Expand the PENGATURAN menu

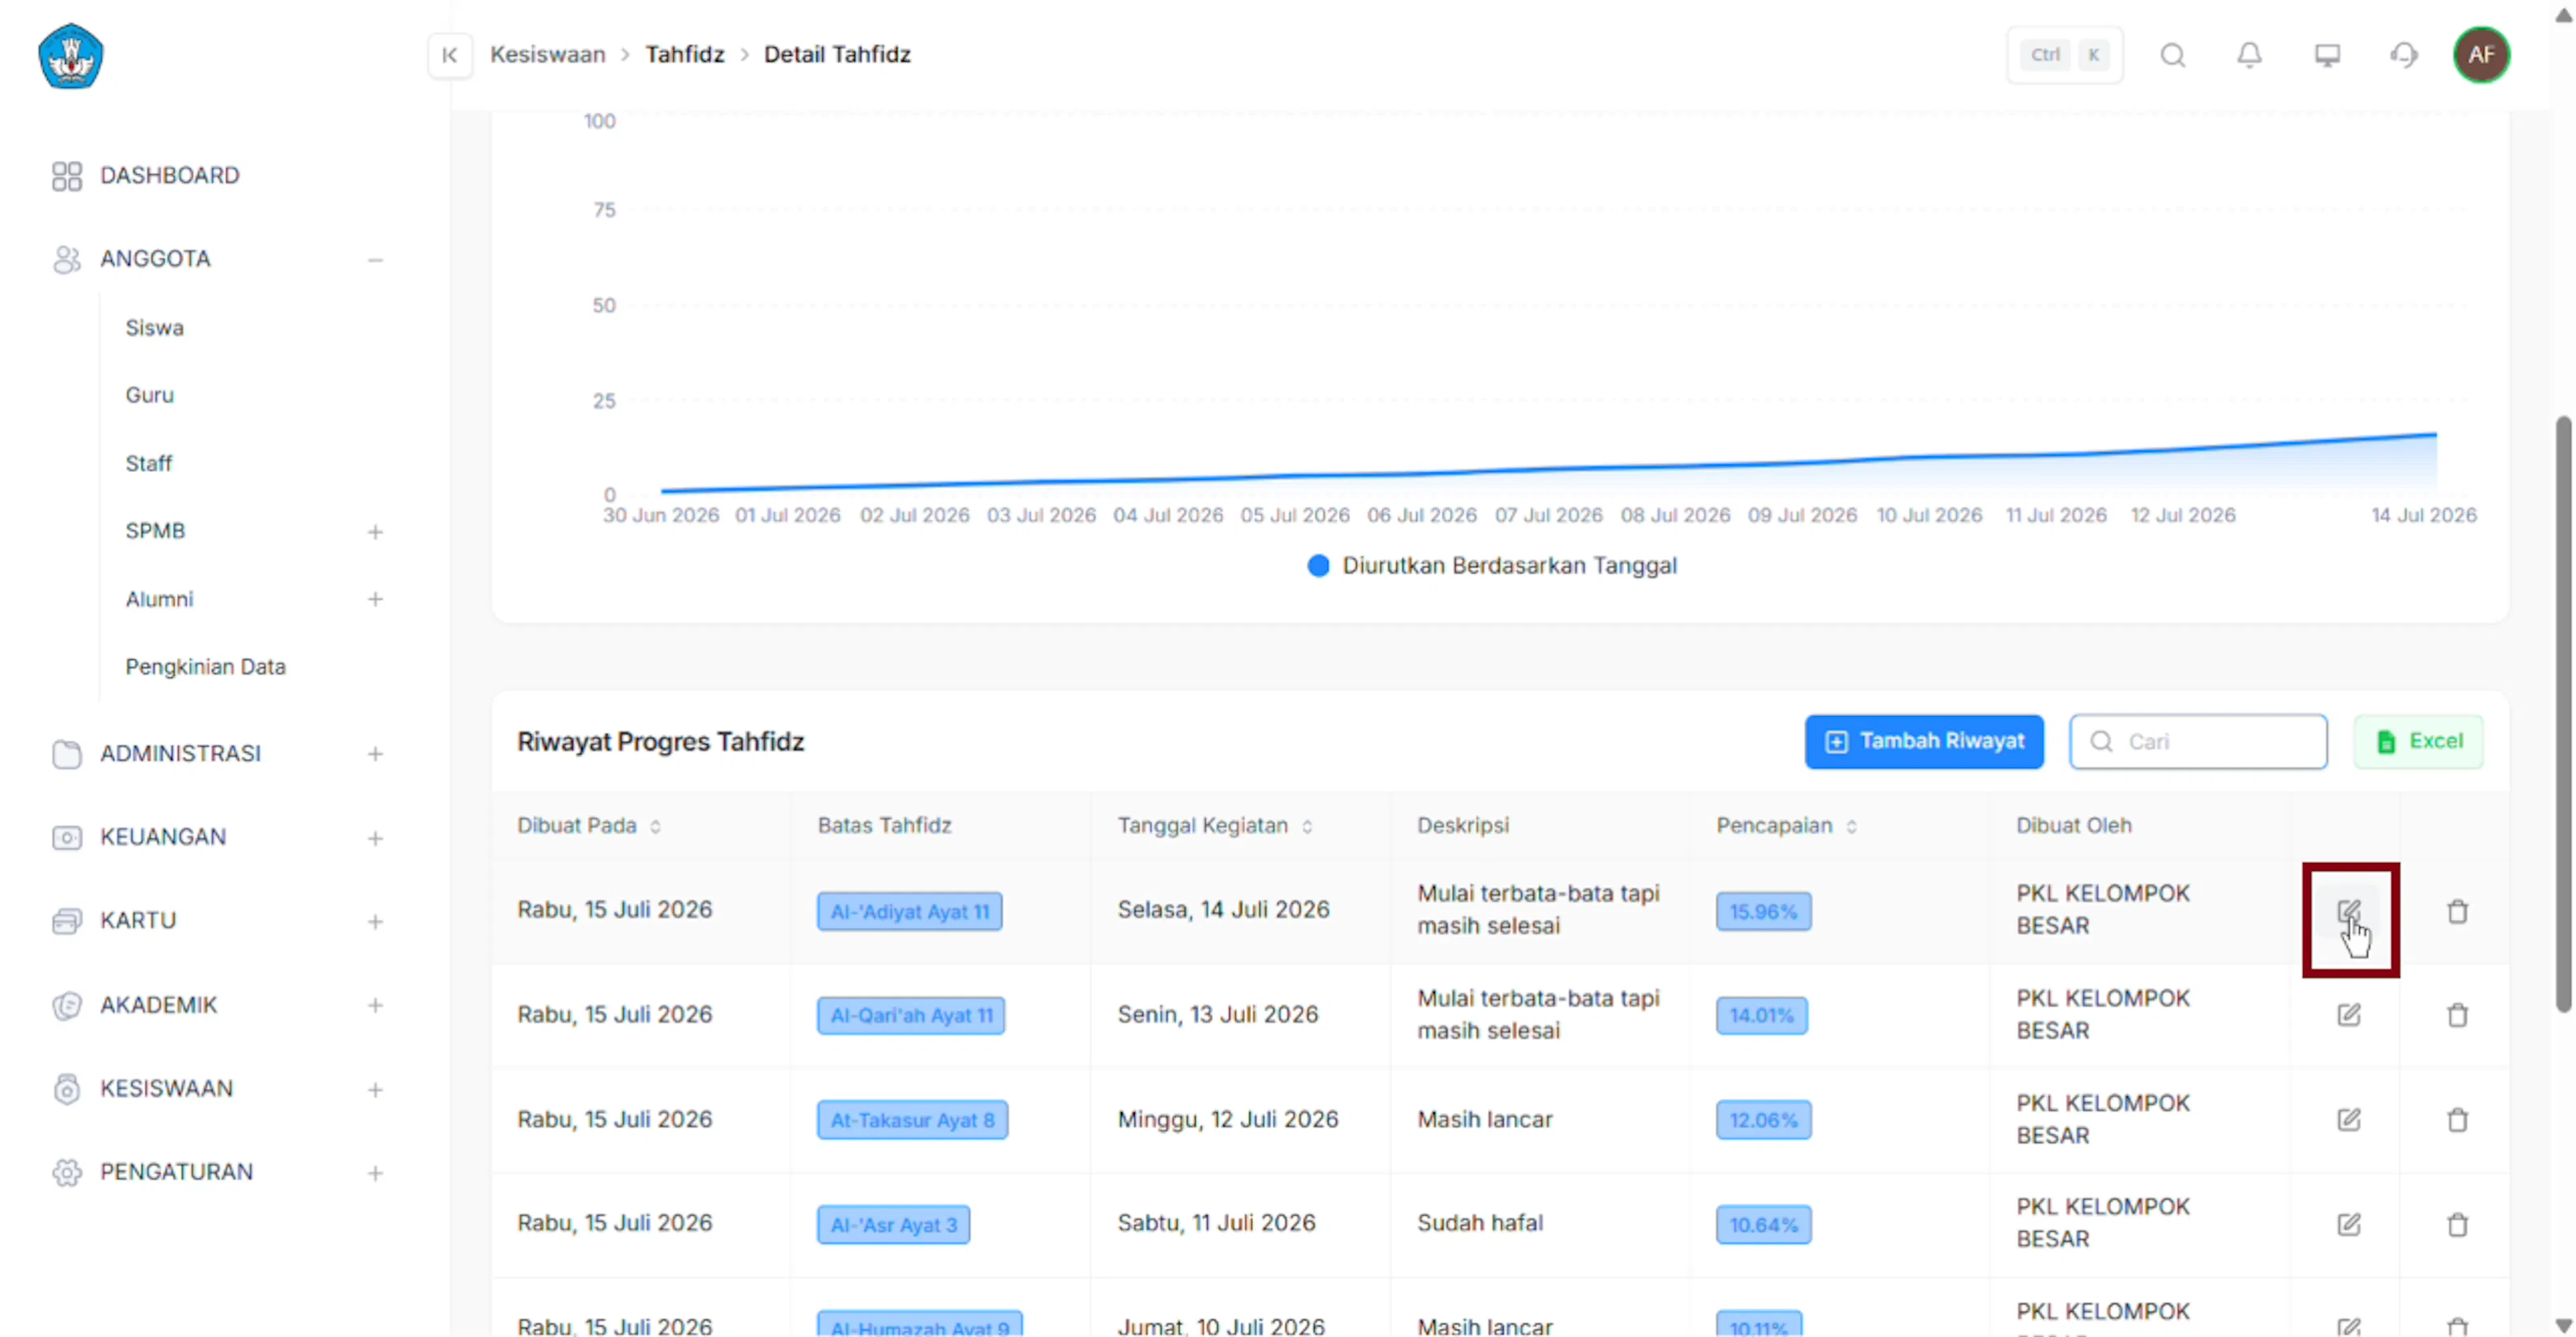point(375,1173)
